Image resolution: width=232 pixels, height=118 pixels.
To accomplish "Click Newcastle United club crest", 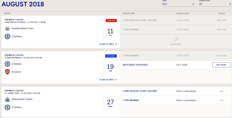I will click(x=8, y=99).
